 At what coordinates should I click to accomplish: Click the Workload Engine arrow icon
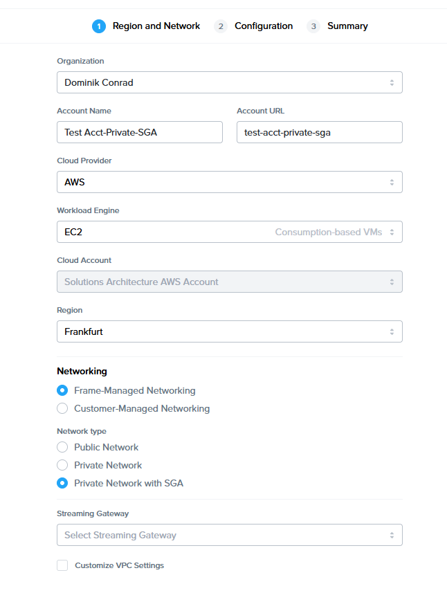(392, 232)
